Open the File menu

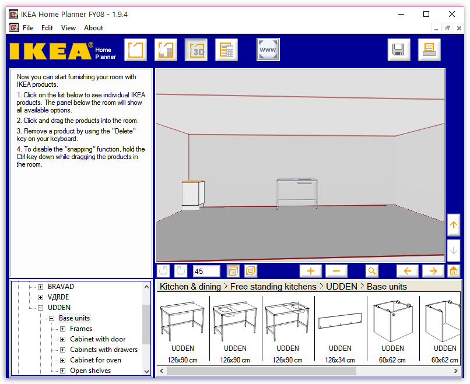(28, 27)
